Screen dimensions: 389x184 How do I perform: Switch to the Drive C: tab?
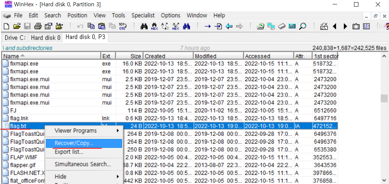(15, 38)
